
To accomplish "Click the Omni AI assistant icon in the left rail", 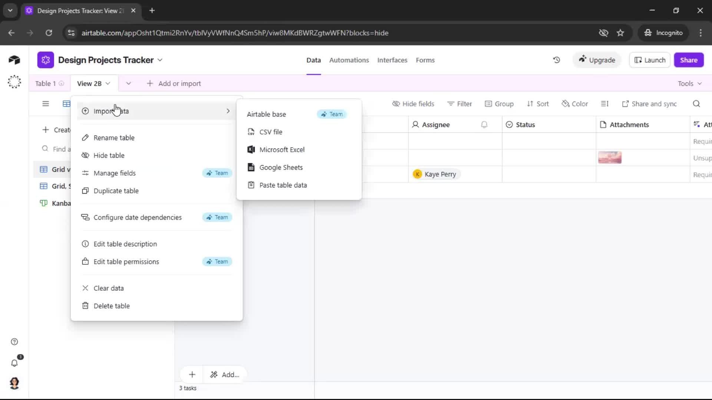I will [x=14, y=82].
